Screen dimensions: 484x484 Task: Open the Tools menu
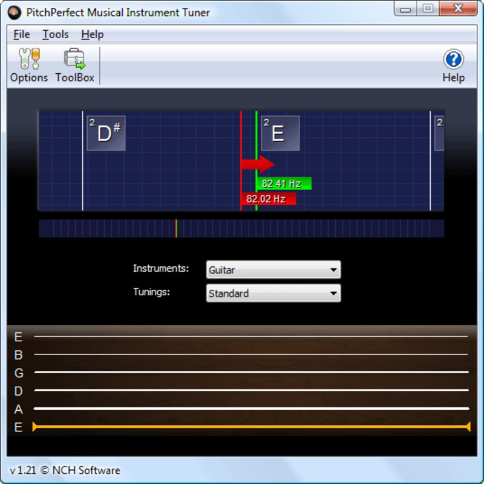click(x=54, y=34)
